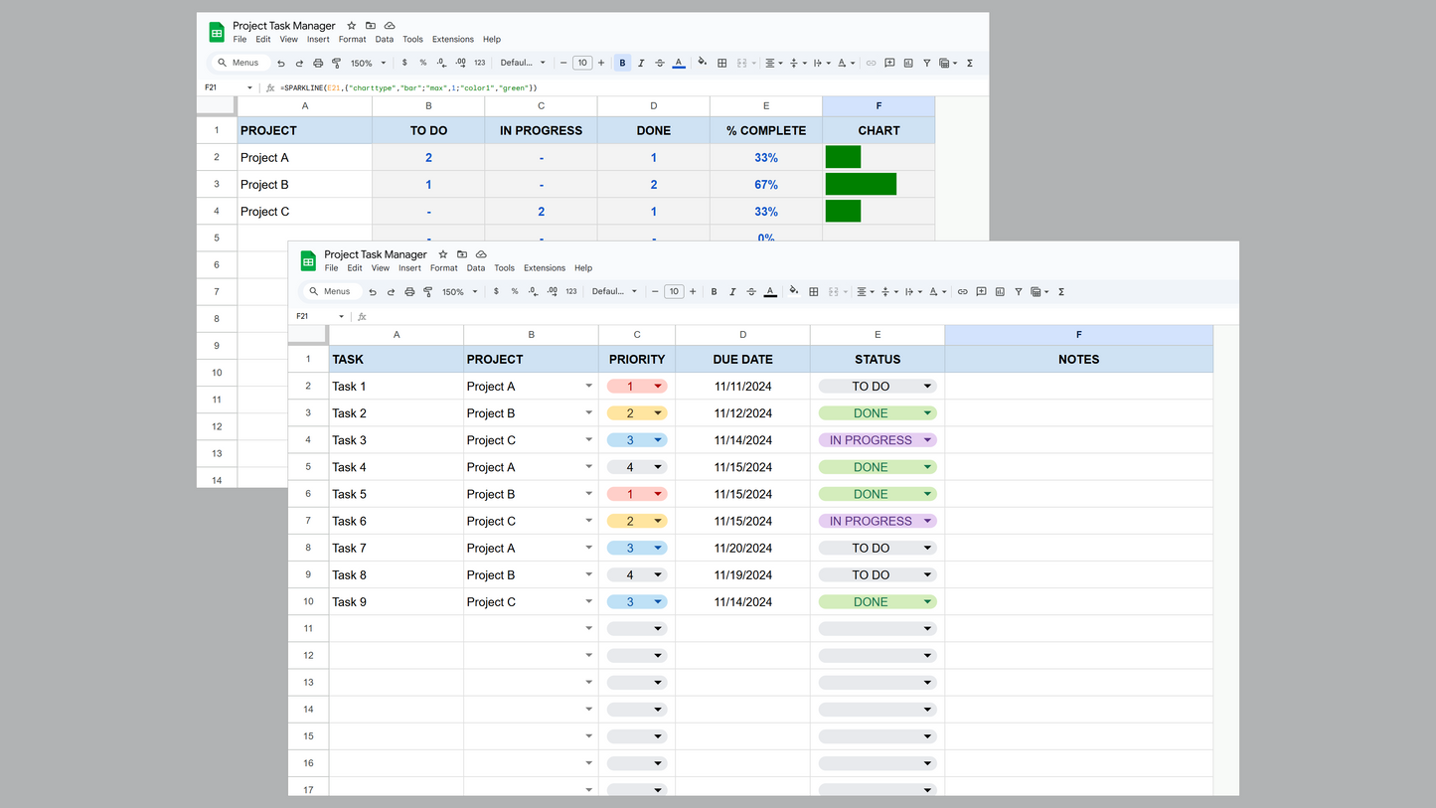
Task: Click the format as percent button in the back window
Action: (x=422, y=63)
